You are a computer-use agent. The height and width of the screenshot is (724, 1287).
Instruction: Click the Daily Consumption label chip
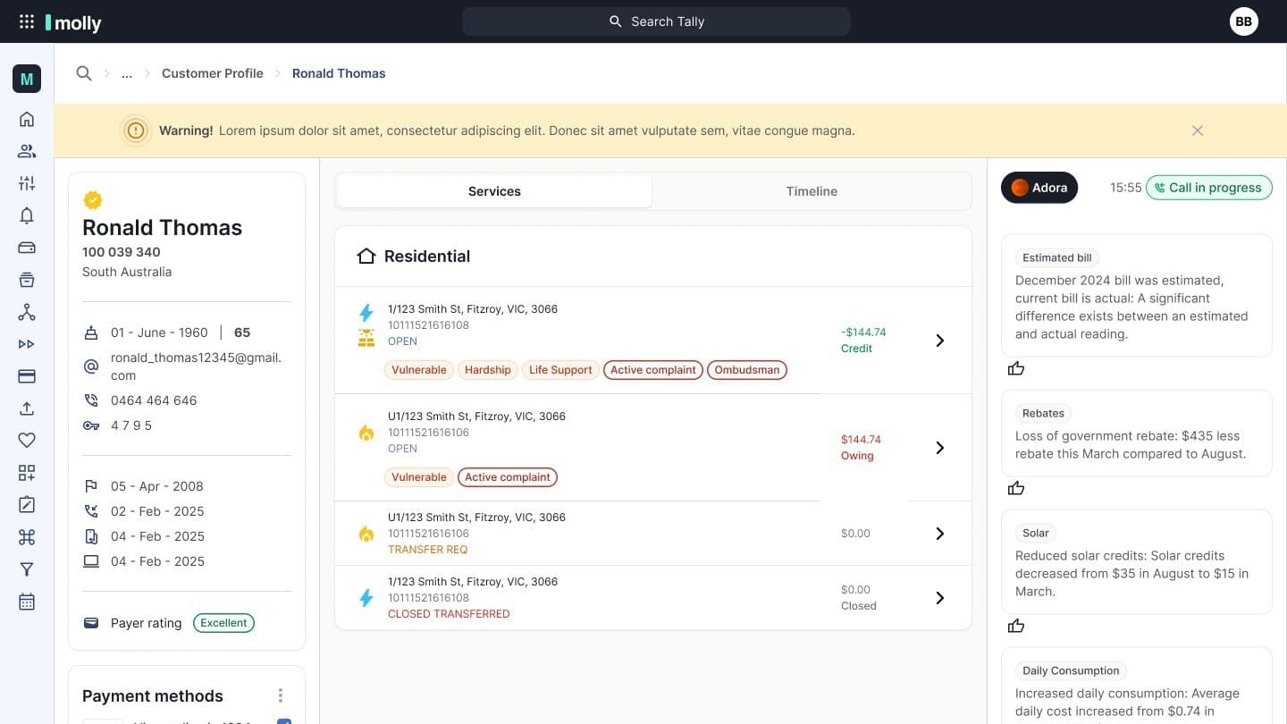[1071, 670]
